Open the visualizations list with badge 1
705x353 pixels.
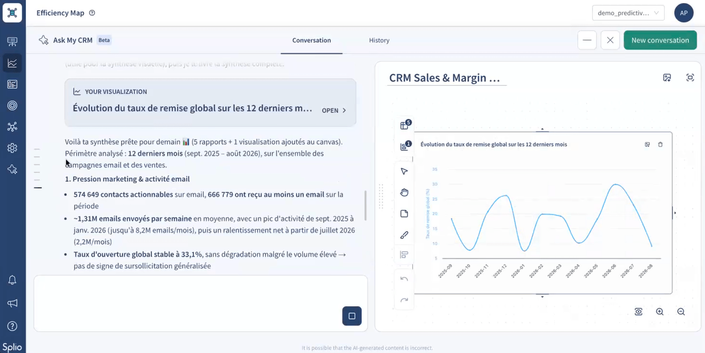tap(405, 146)
